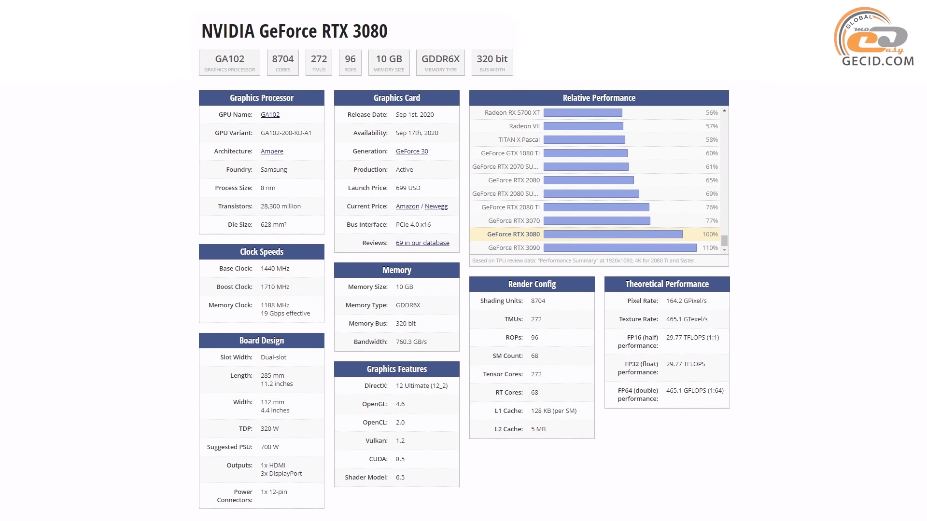Click the 320 bit bus width badge

(492, 63)
